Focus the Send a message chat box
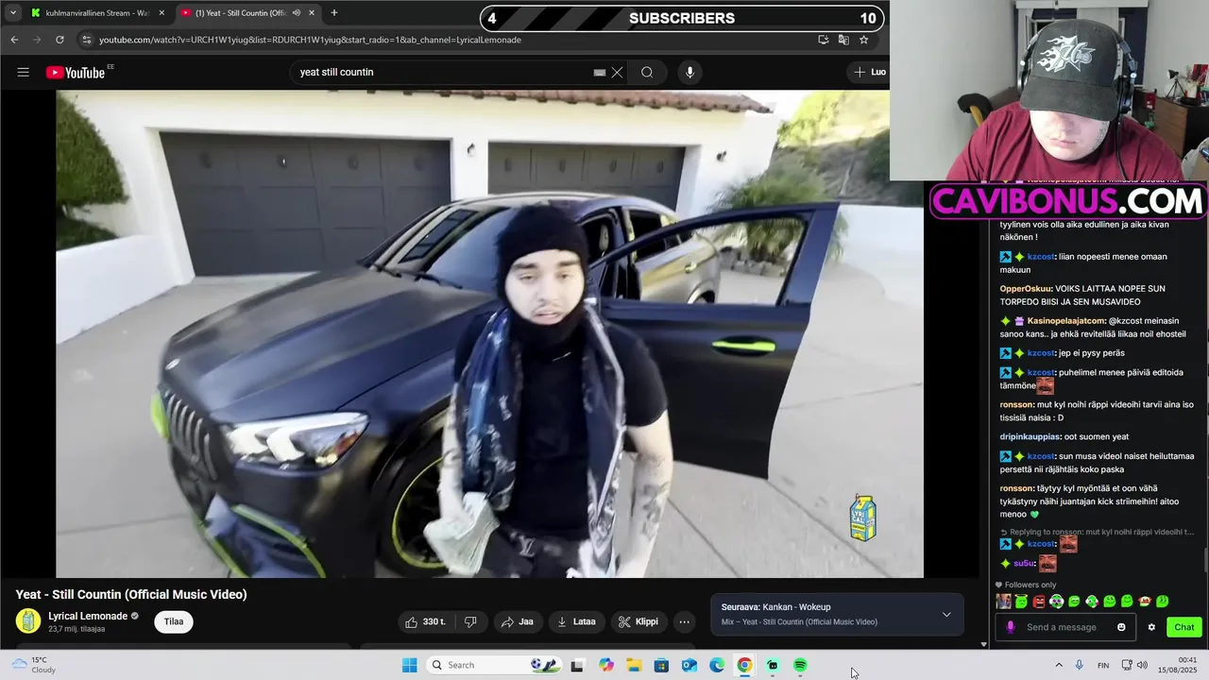Viewport: 1209px width, 680px height. (x=1067, y=627)
